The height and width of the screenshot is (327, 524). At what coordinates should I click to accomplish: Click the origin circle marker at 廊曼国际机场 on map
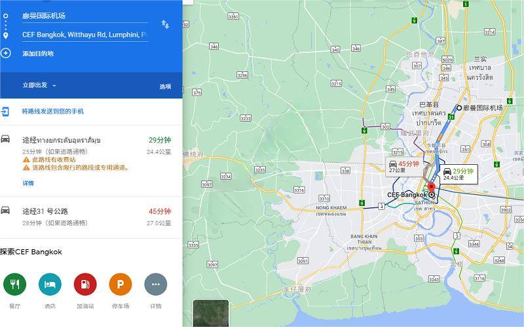[459, 108]
